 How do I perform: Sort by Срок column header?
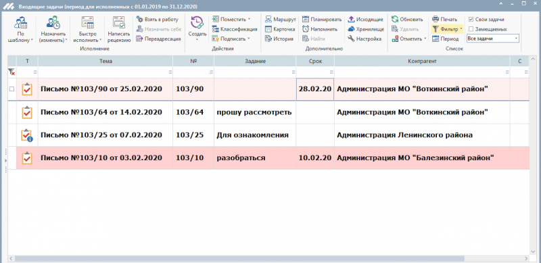(x=315, y=61)
